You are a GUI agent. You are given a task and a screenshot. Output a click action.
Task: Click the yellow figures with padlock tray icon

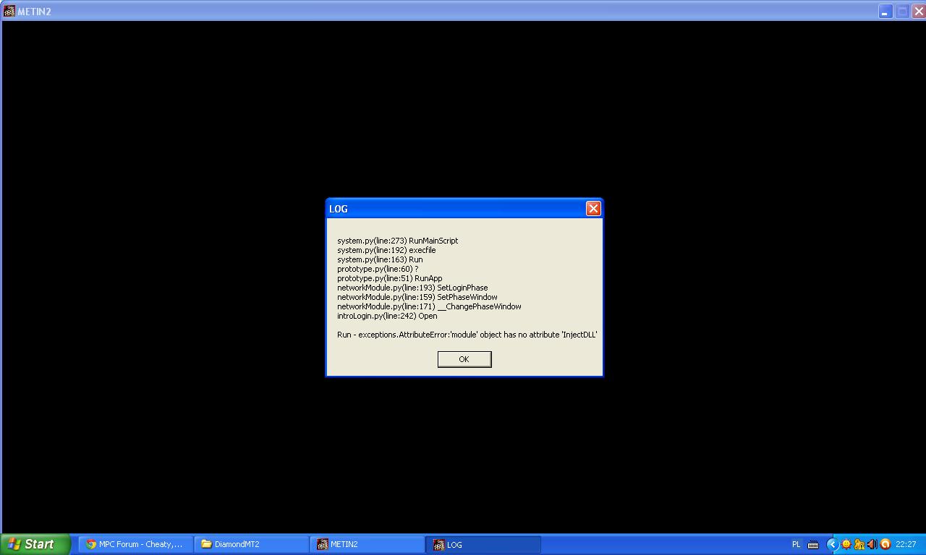tap(859, 544)
